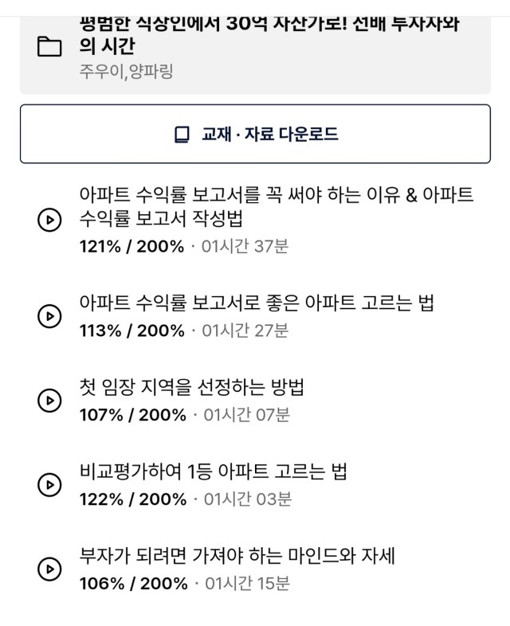This screenshot has width=510, height=626.
Task: Click the folder icon beside the course title
Action: 49,46
